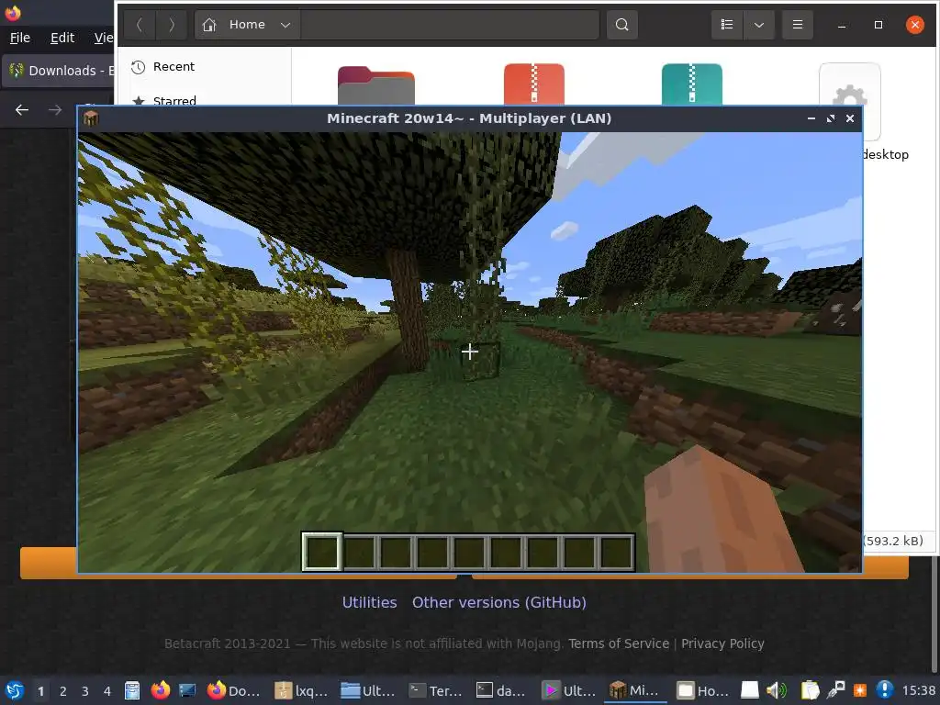Open the Terms of Service link
Viewport: 940px width, 705px height.
[x=619, y=643]
